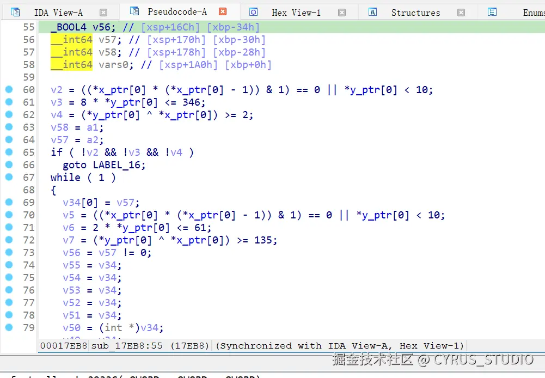Toggle breakpoint dot on line 74
Viewport: 545px width, 378px height.
[x=9, y=265]
